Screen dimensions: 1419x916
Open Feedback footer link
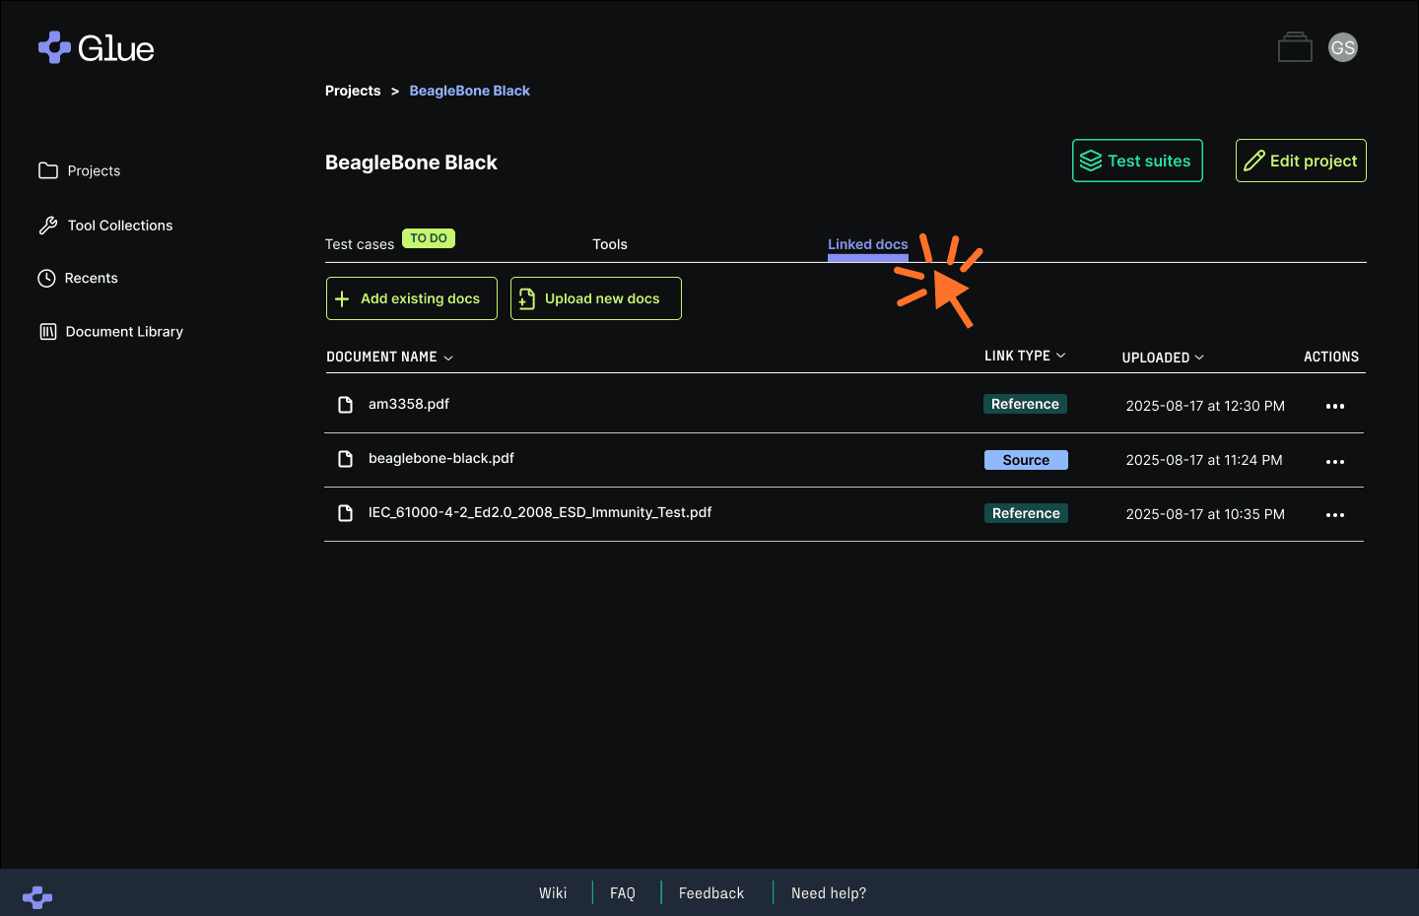click(x=711, y=893)
